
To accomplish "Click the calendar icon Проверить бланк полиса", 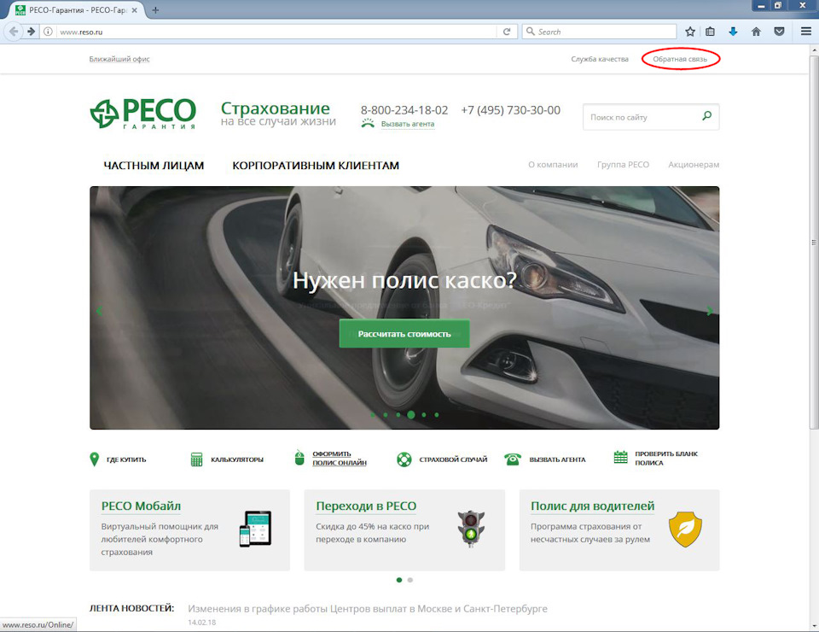I will [620, 457].
